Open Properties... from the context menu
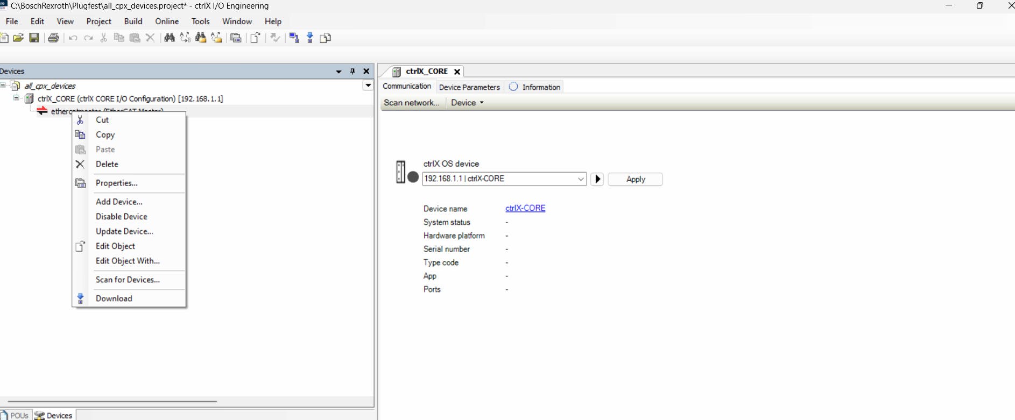This screenshot has height=420, width=1015. click(129, 183)
